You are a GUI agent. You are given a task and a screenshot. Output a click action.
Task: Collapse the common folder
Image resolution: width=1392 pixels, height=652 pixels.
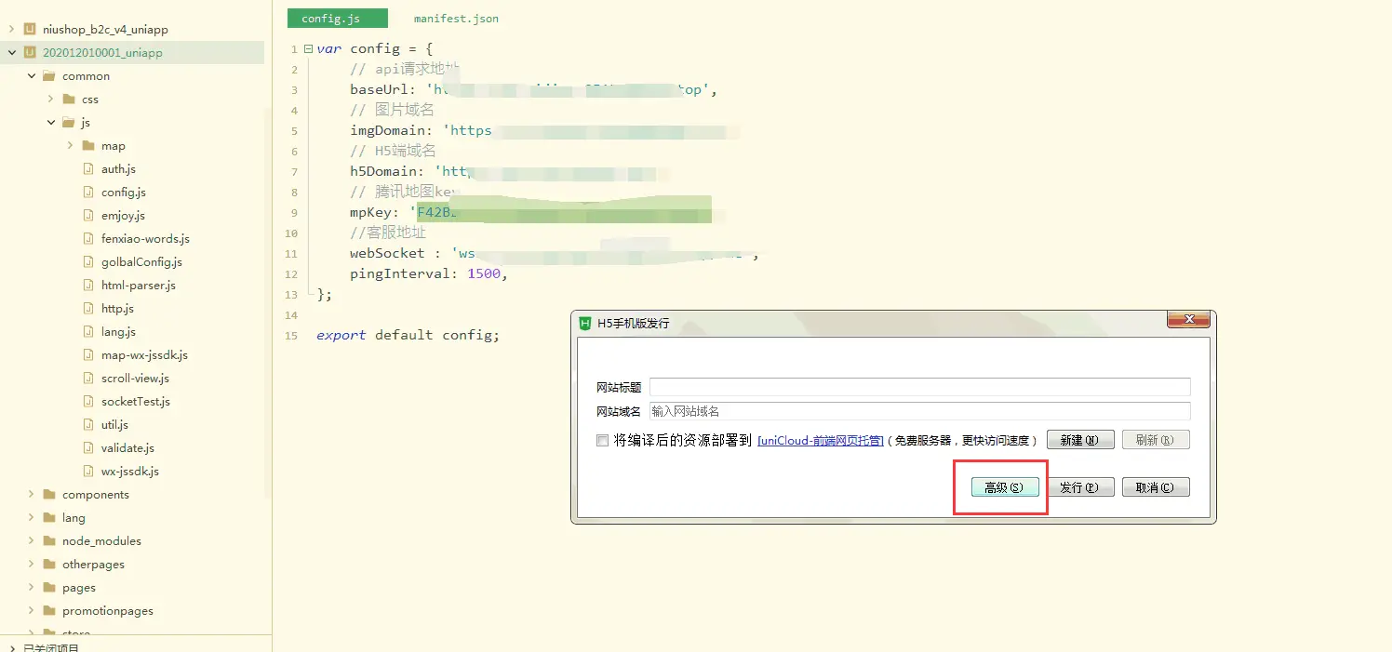tap(31, 76)
